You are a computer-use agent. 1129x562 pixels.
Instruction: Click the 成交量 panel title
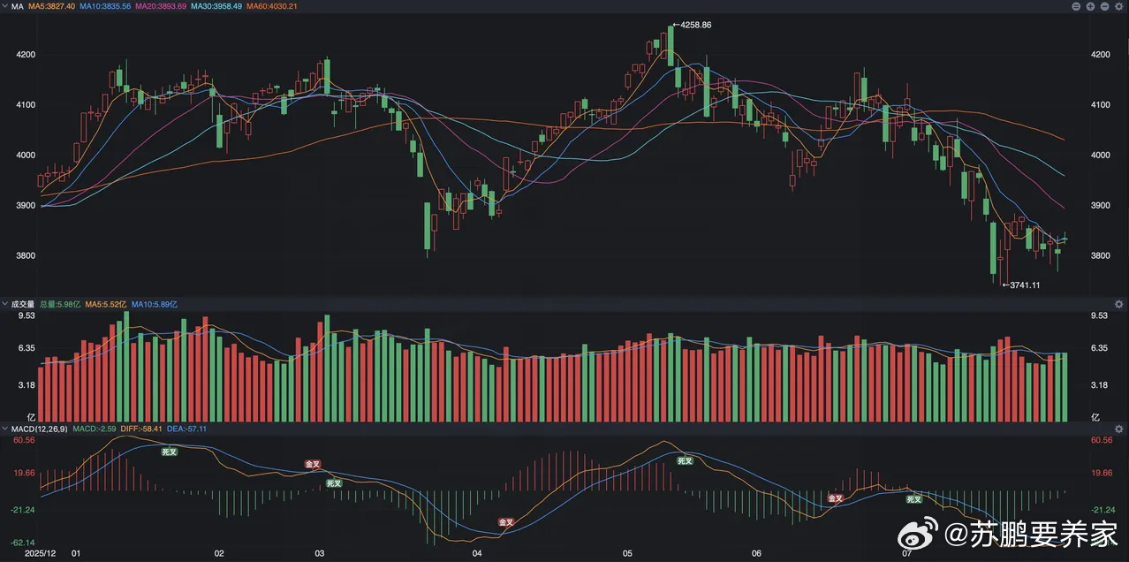pyautogui.click(x=22, y=304)
